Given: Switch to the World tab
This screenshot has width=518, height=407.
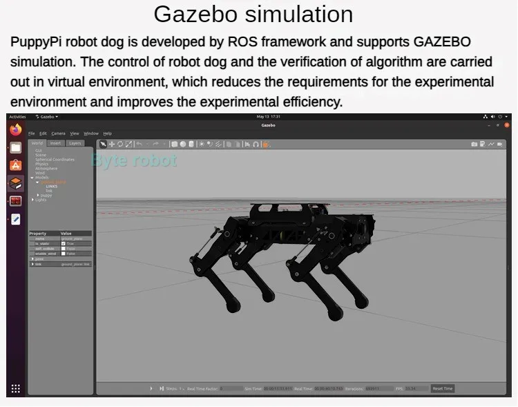Looking at the screenshot, I should tap(37, 143).
